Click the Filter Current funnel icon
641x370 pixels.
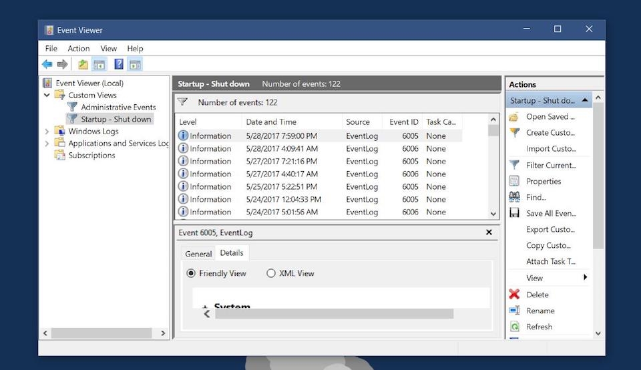click(514, 165)
